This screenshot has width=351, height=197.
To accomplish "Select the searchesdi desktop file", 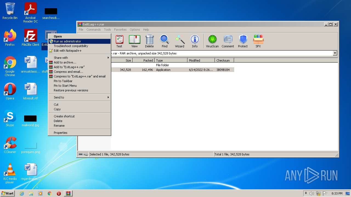I will coord(51,14).
